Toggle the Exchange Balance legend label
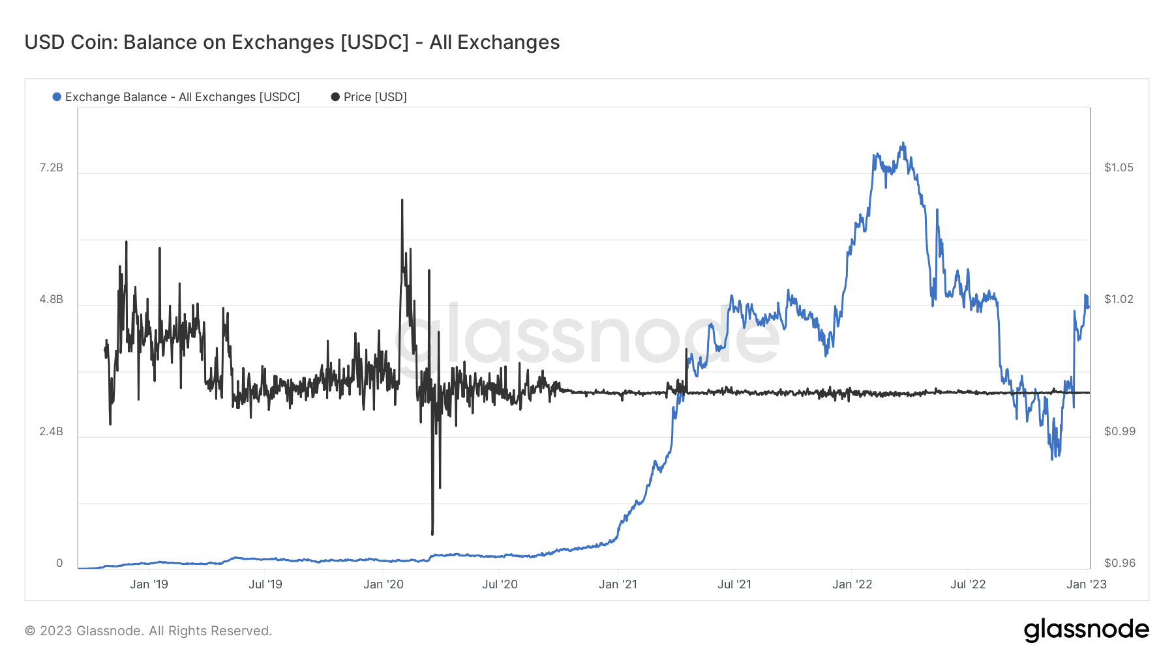 click(x=182, y=97)
